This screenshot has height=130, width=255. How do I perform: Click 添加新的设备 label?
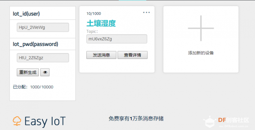point(201,53)
